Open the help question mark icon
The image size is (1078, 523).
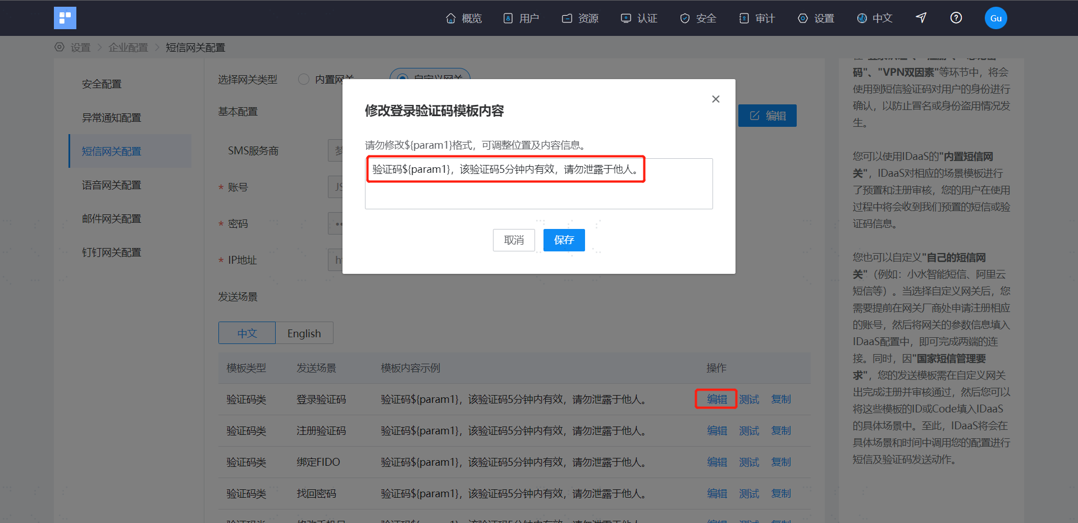pyautogui.click(x=956, y=18)
